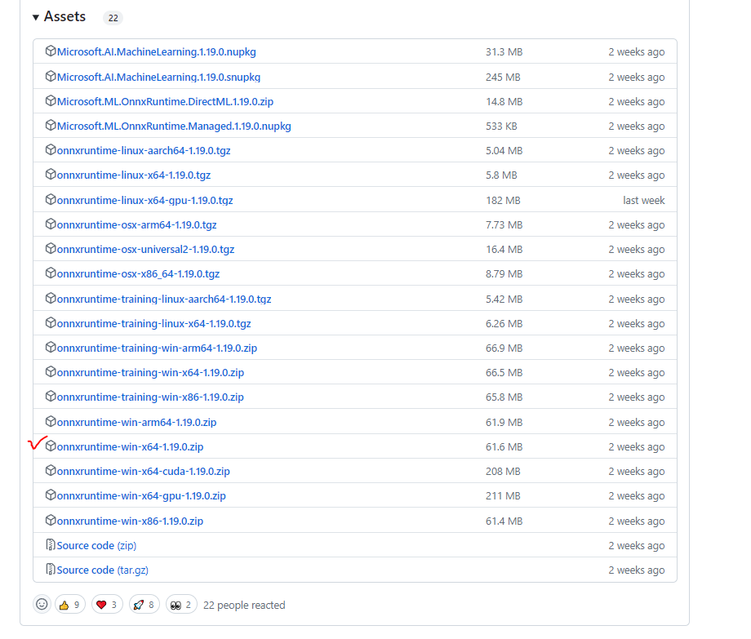Viewport: 751px width, 639px height.
Task: Click package icon beside onnxruntime-win-x64-cuda-1.19.0.zip
Action: click(x=51, y=471)
